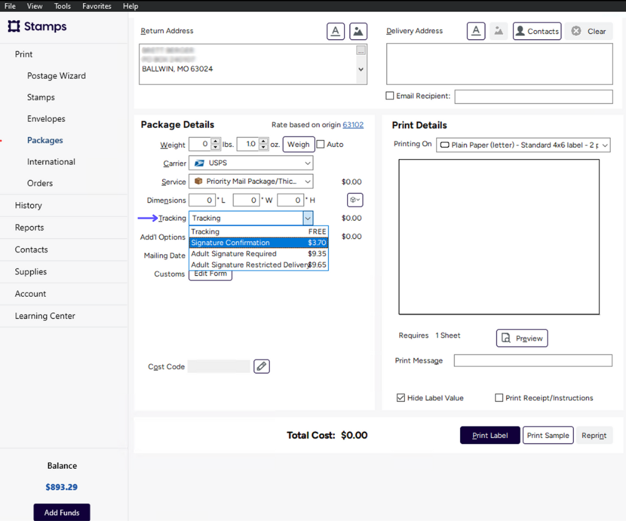Go to Stamps in sidebar
Image resolution: width=626 pixels, height=521 pixels.
point(41,98)
